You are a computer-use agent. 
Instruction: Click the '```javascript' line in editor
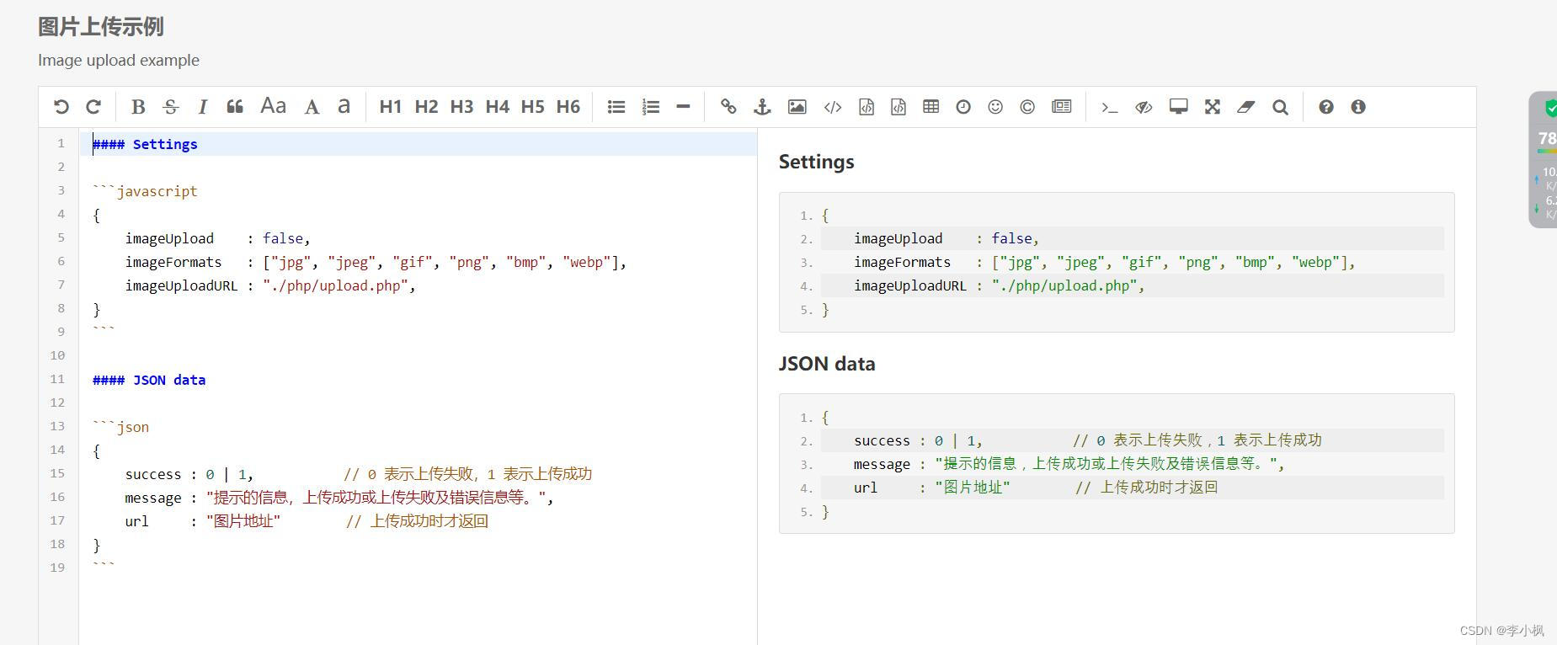tap(145, 191)
